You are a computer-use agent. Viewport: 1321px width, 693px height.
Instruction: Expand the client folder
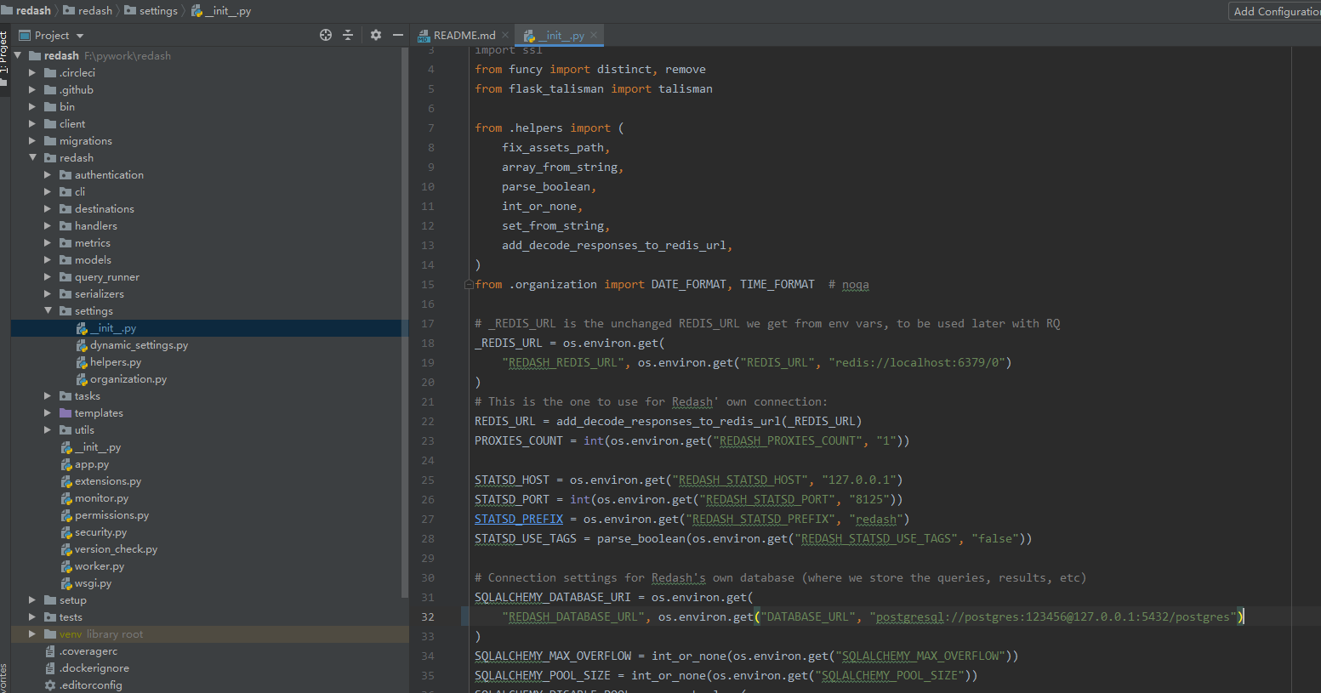coord(32,123)
